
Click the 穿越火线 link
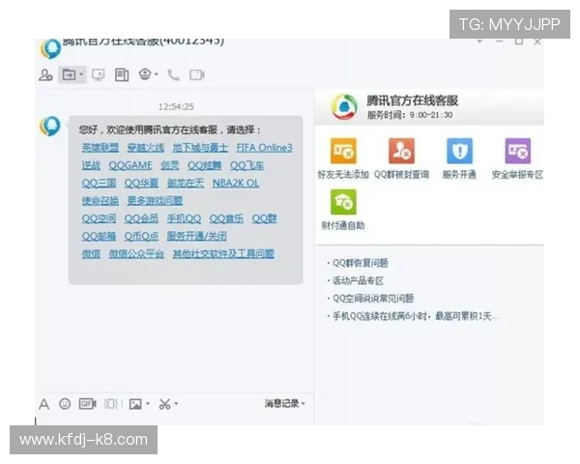click(x=146, y=148)
